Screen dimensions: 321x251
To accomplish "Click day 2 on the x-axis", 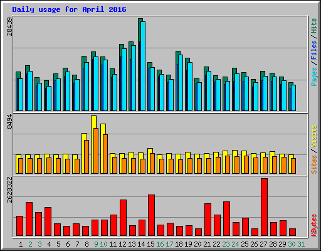I will [x=30, y=244].
